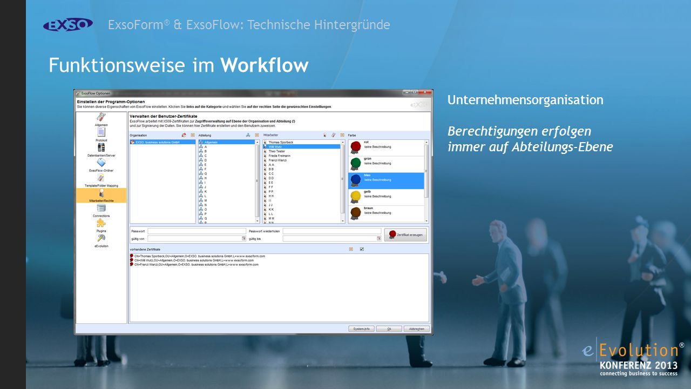Click Mitarbeiter list scrollbar up arrow
The image size is (691, 389).
342,142
